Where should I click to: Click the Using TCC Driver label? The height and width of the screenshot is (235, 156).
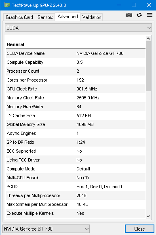[x=23, y=160]
